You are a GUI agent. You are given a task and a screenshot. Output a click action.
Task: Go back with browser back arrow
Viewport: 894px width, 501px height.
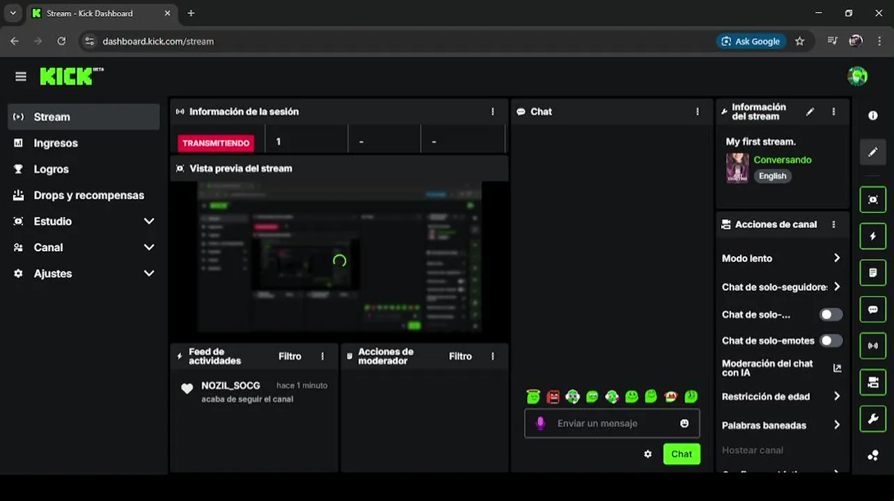pos(15,41)
